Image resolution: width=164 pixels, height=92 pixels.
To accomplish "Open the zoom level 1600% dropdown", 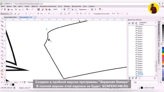I will tap(61, 9).
